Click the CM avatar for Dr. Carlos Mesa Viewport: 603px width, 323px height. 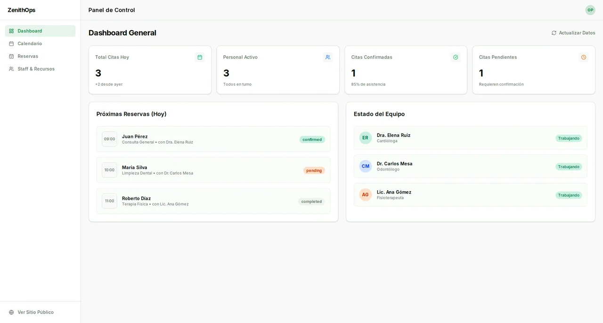[x=366, y=166]
